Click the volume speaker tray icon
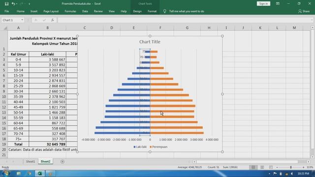 (x=292, y=174)
